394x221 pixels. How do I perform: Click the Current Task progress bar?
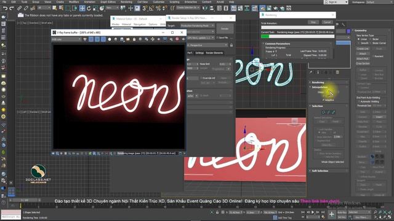pyautogui.click(x=298, y=36)
